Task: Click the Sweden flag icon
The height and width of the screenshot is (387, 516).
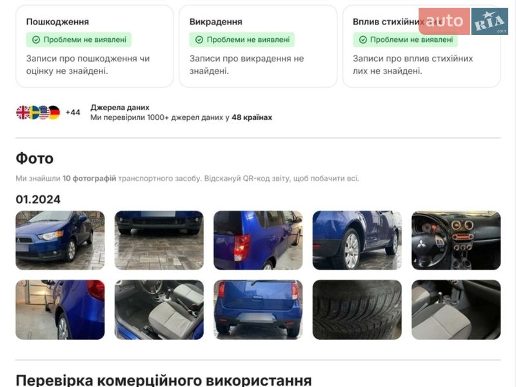Action: [34, 112]
